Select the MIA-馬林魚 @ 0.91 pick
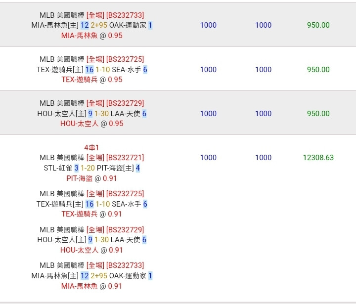The image size is (356, 304). 91,286
